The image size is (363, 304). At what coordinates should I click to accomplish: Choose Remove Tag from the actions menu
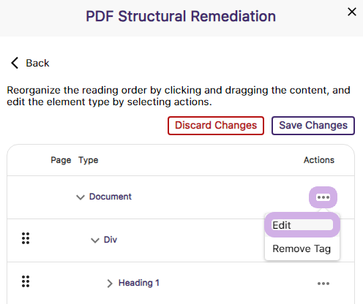302,248
